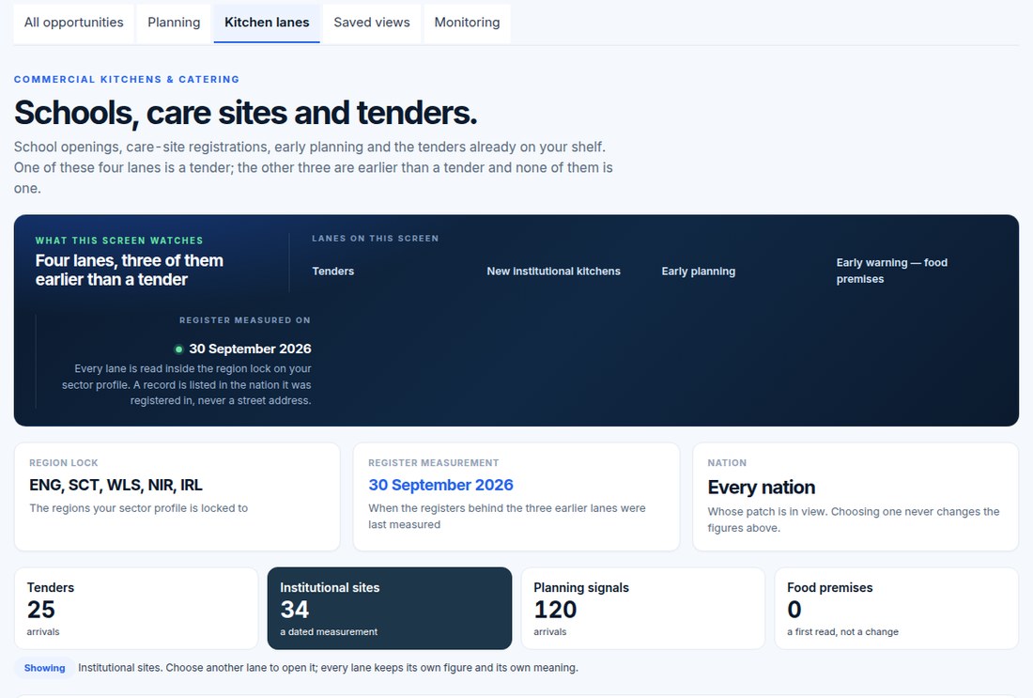The height and width of the screenshot is (698, 1033).
Task: Click the 30 September 2026 measurement link
Action: point(440,485)
